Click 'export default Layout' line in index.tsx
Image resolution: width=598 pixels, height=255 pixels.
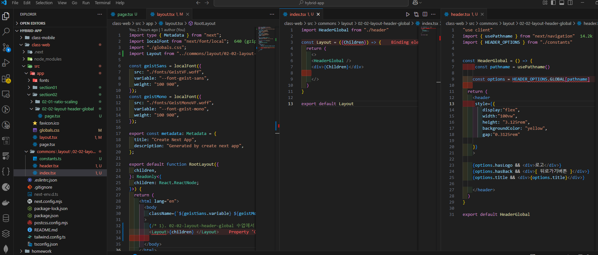click(327, 104)
